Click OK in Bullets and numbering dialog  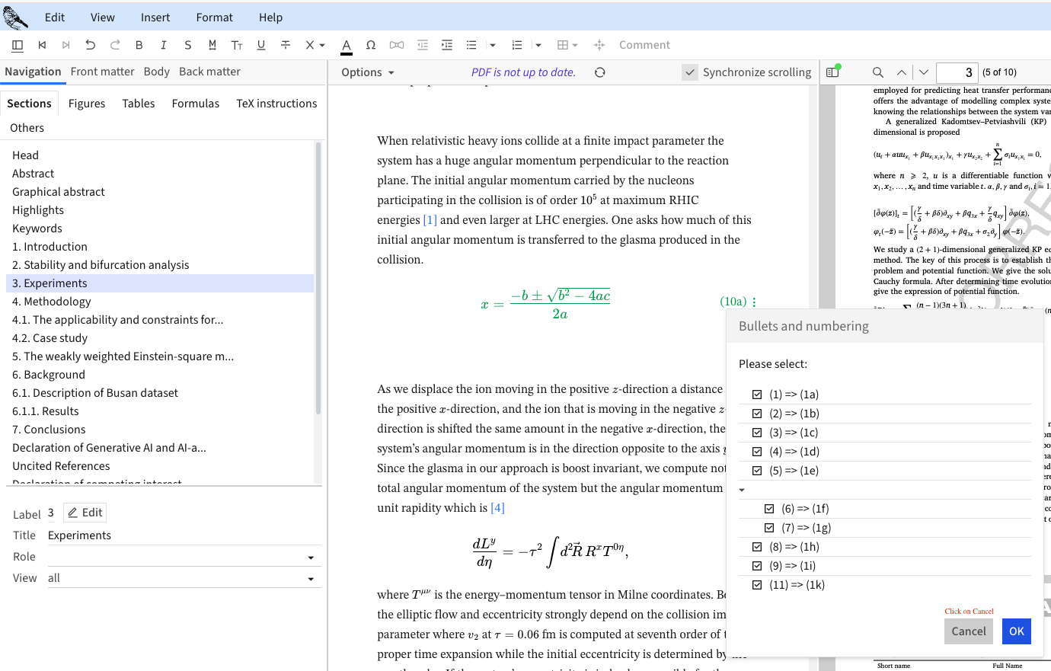coord(1017,631)
